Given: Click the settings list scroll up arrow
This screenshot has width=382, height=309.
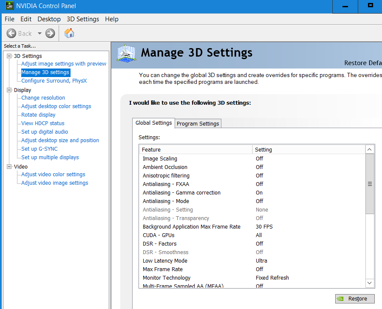Looking at the screenshot, I should (x=370, y=149).
